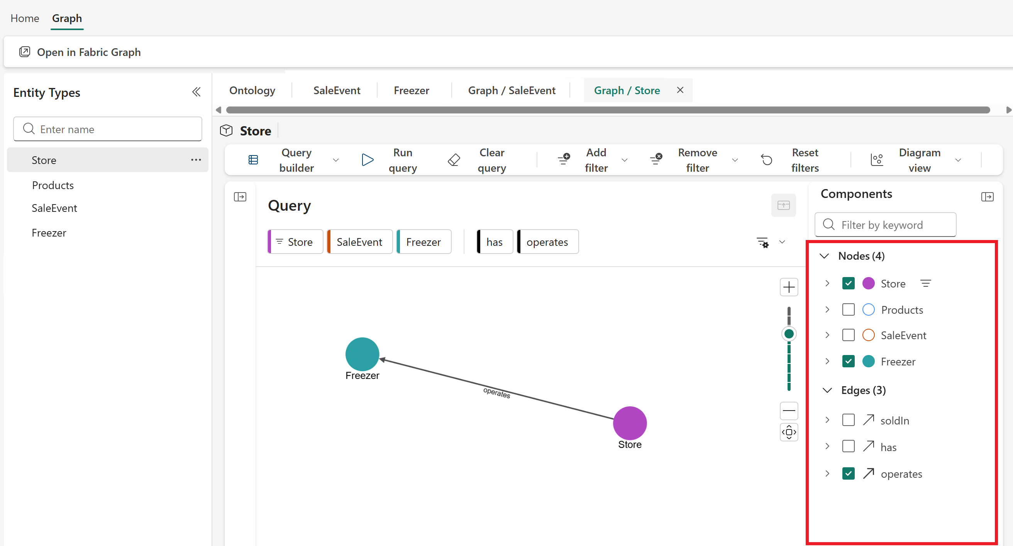This screenshot has height=546, width=1013.
Task: Click the Run query play icon
Action: tap(367, 160)
